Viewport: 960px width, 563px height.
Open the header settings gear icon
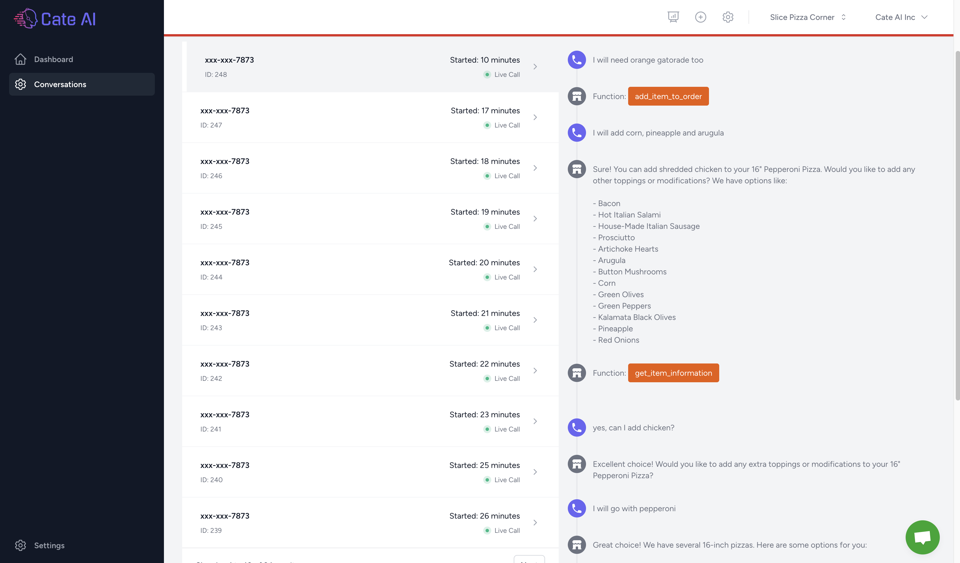click(x=728, y=17)
